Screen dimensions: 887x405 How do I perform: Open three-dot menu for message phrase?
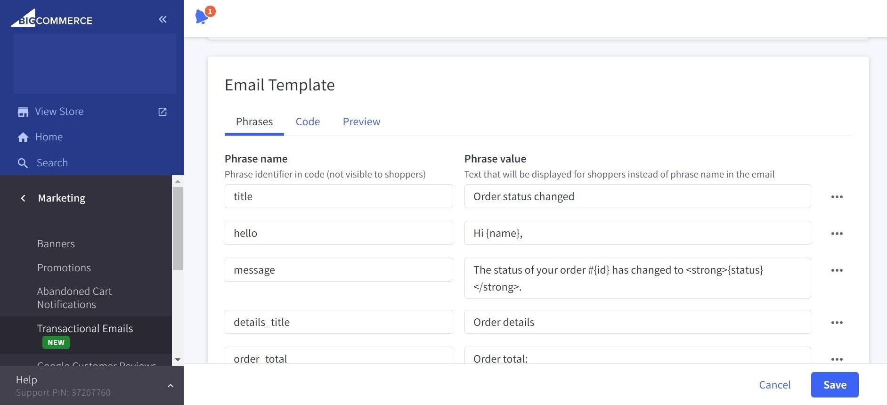point(837,270)
